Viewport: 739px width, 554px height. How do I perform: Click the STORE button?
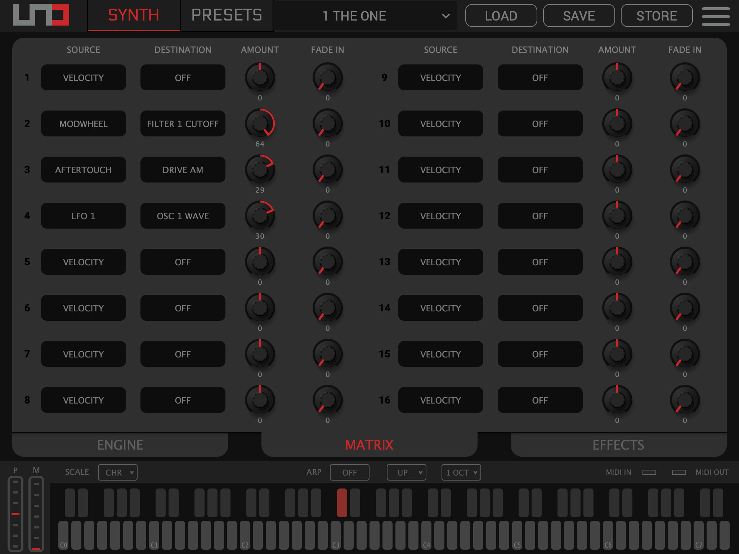tap(657, 15)
